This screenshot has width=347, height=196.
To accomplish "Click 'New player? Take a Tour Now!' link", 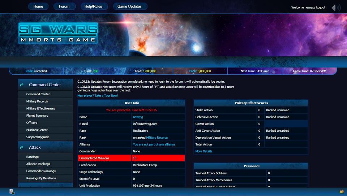I will [98, 96].
